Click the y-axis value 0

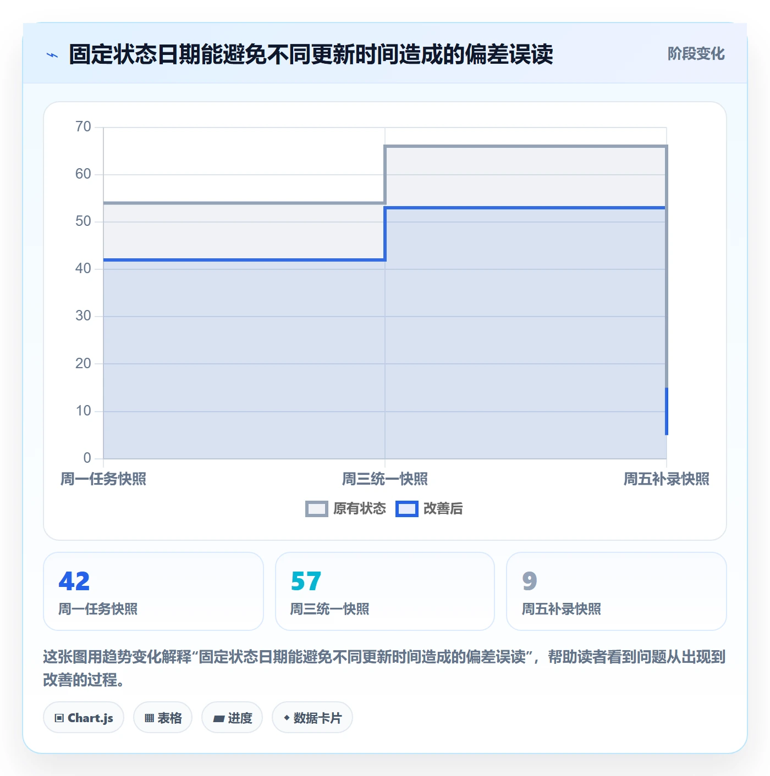(x=87, y=458)
